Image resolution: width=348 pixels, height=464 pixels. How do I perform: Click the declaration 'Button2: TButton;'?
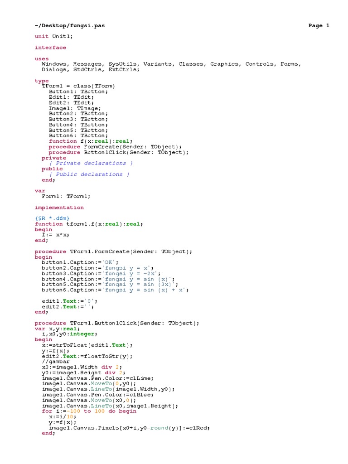click(x=78, y=114)
